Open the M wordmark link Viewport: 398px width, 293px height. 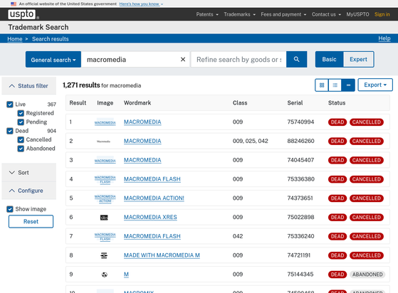coord(126,275)
